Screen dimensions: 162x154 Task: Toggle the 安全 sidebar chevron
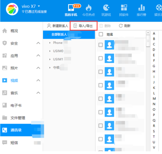[x=38, y=43]
